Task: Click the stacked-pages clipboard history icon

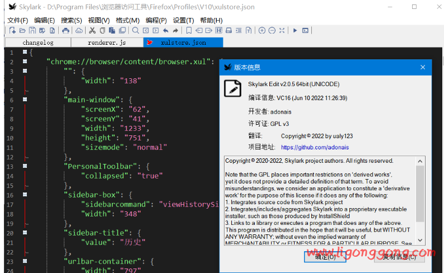Action: [122, 31]
